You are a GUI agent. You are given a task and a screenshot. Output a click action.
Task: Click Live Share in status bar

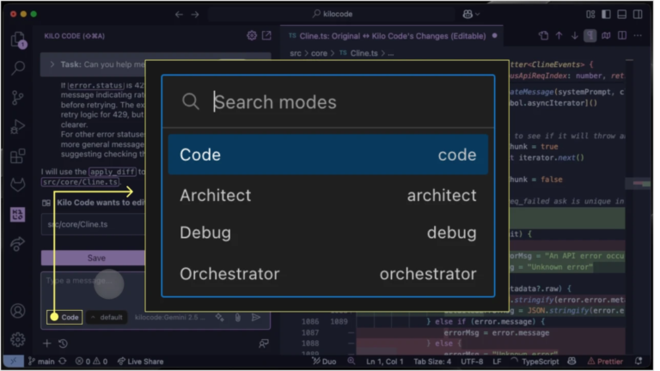140,362
